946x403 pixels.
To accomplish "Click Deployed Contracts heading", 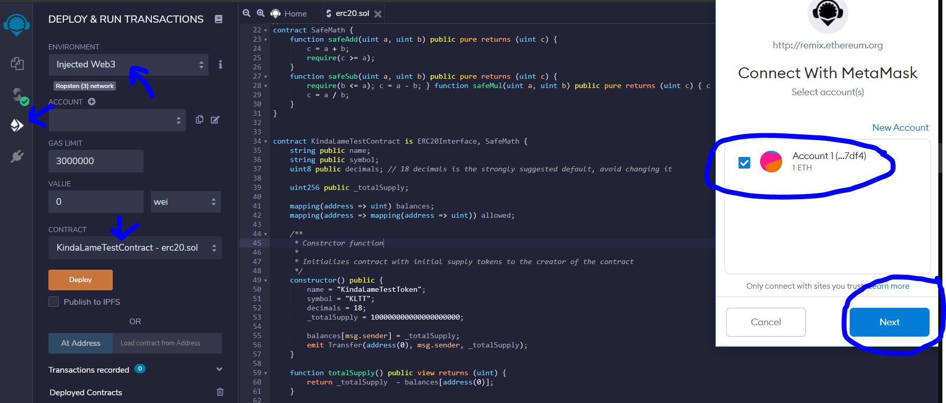I will tap(85, 392).
